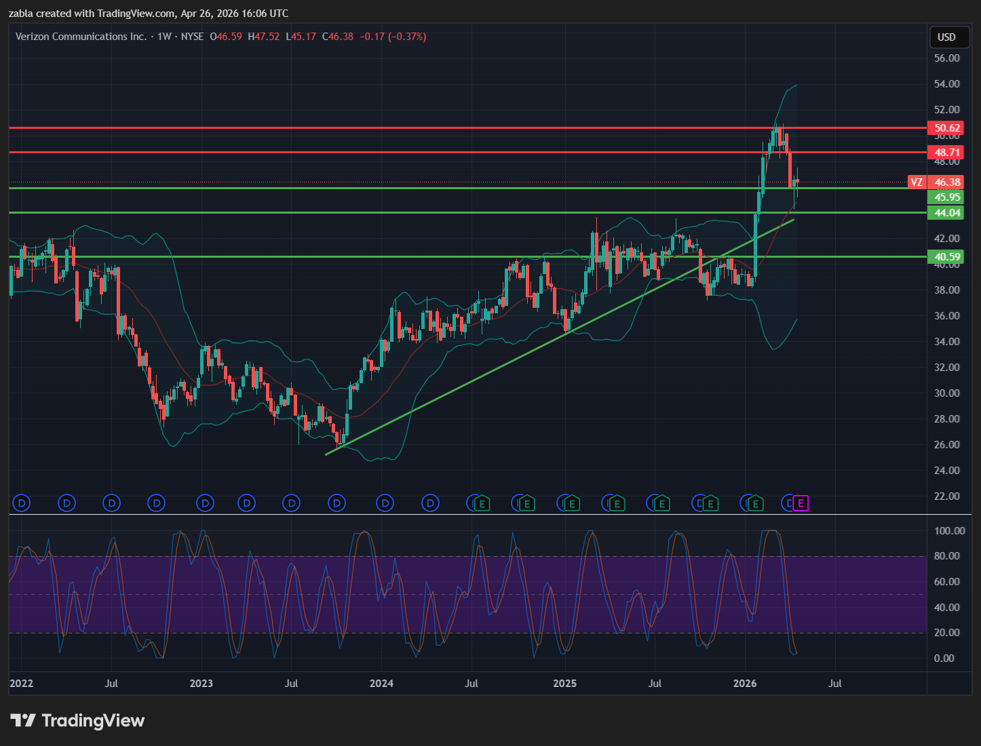Click the 1W interval in chart legend

[x=164, y=37]
